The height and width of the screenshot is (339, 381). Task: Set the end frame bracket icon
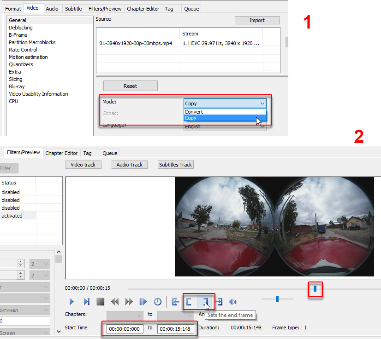tap(206, 302)
